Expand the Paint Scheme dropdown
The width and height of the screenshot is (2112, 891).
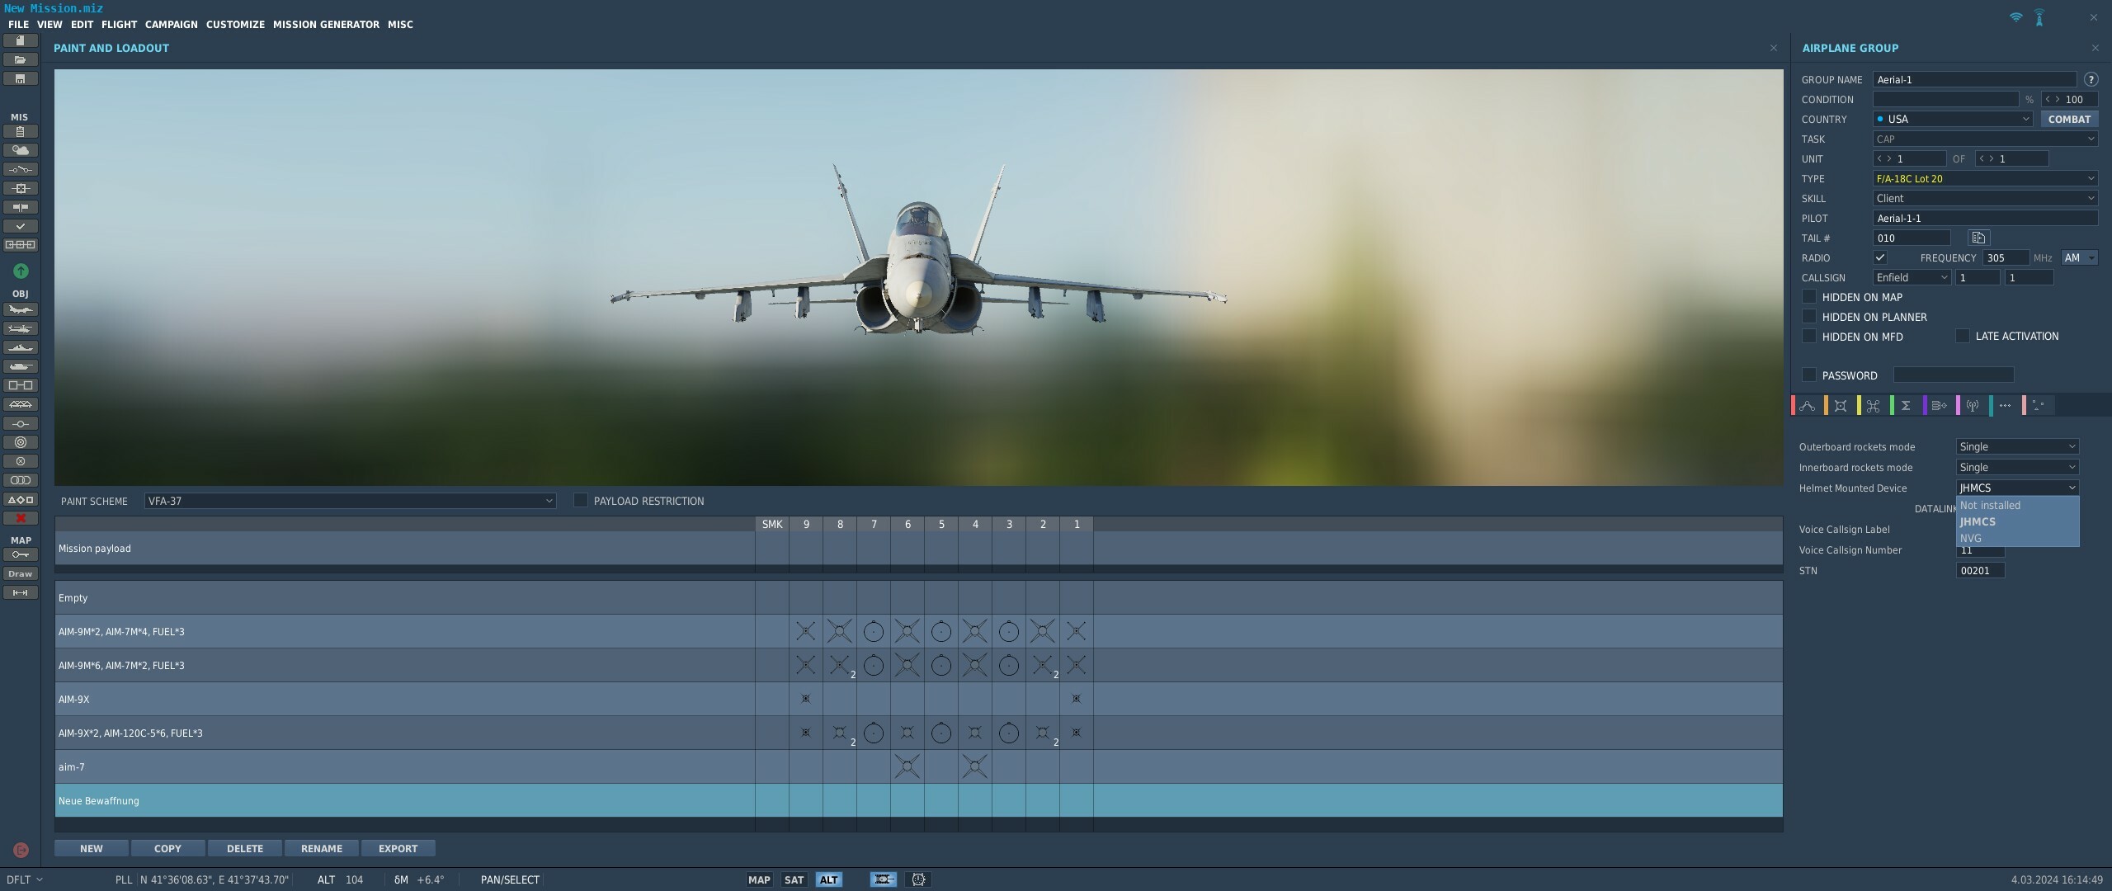click(350, 501)
